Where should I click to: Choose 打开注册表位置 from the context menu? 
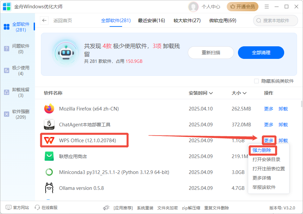click(x=269, y=169)
